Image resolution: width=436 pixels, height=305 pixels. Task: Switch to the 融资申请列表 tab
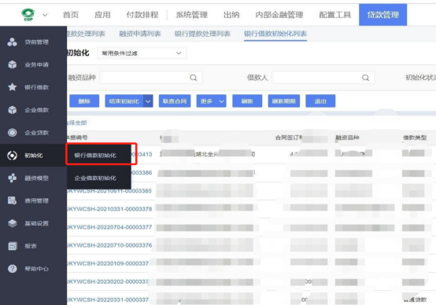(140, 34)
